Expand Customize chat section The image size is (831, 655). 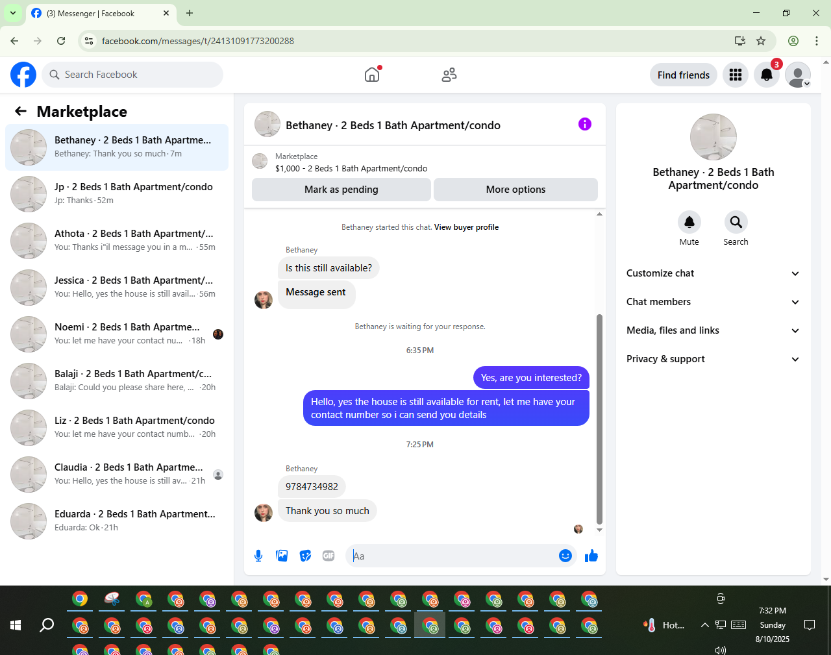[x=713, y=273]
